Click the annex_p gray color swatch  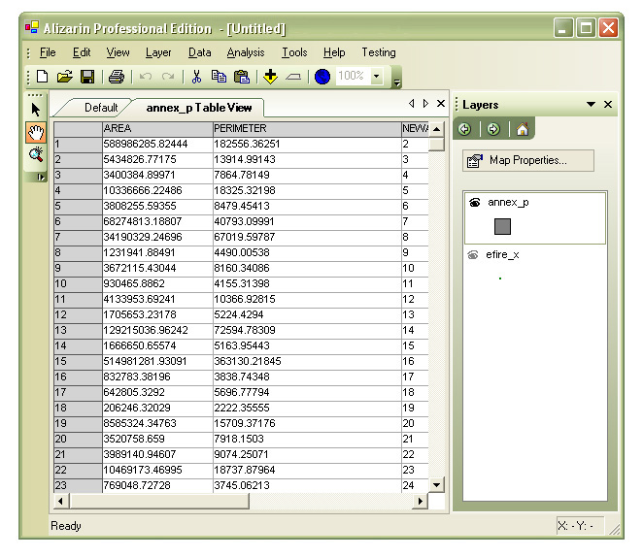pos(503,226)
